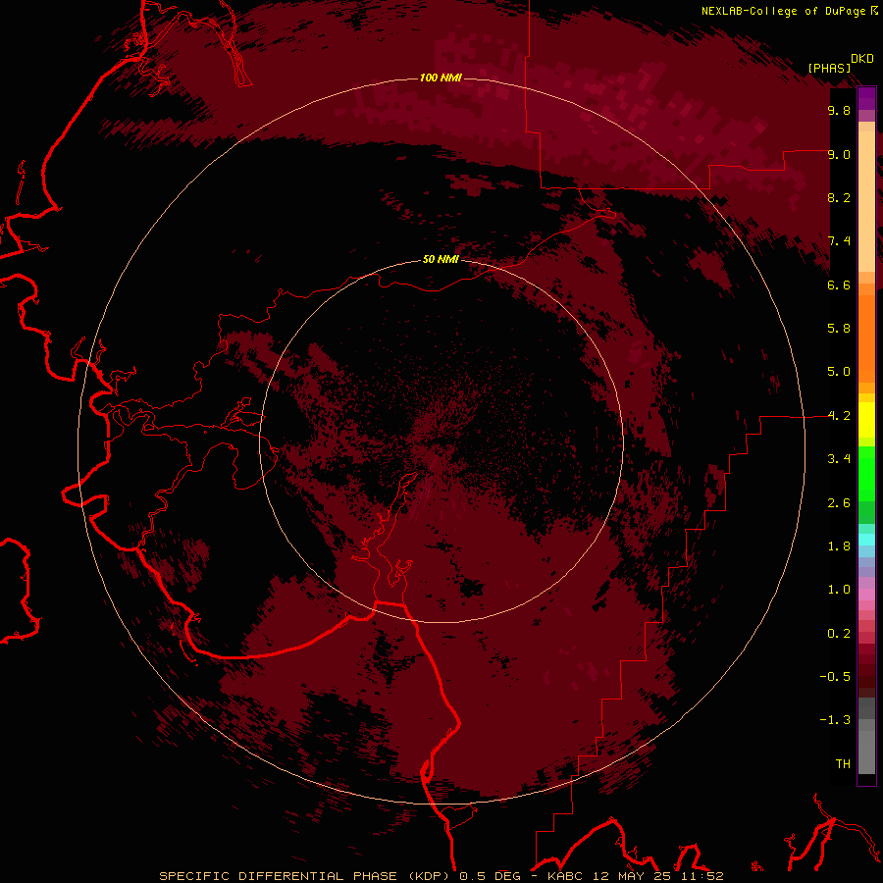Click the 11:52 timestamp in the caption

pyautogui.click(x=701, y=876)
